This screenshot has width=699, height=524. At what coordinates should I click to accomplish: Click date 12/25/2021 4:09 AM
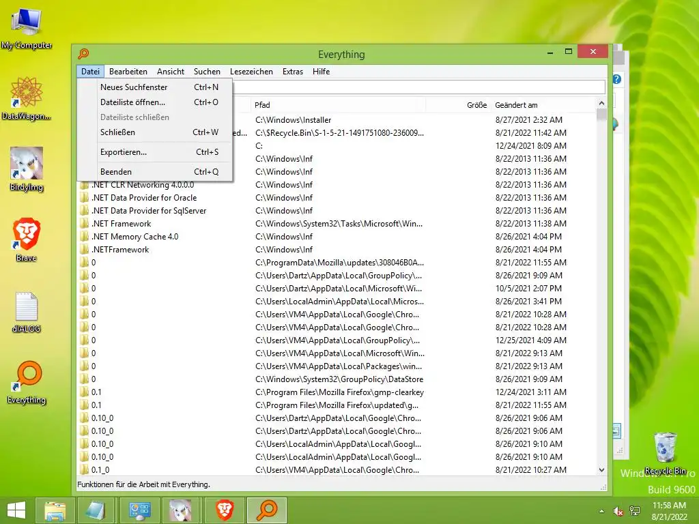[x=531, y=340]
